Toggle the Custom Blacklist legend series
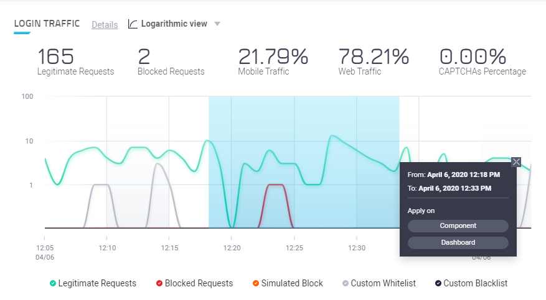 [470, 283]
